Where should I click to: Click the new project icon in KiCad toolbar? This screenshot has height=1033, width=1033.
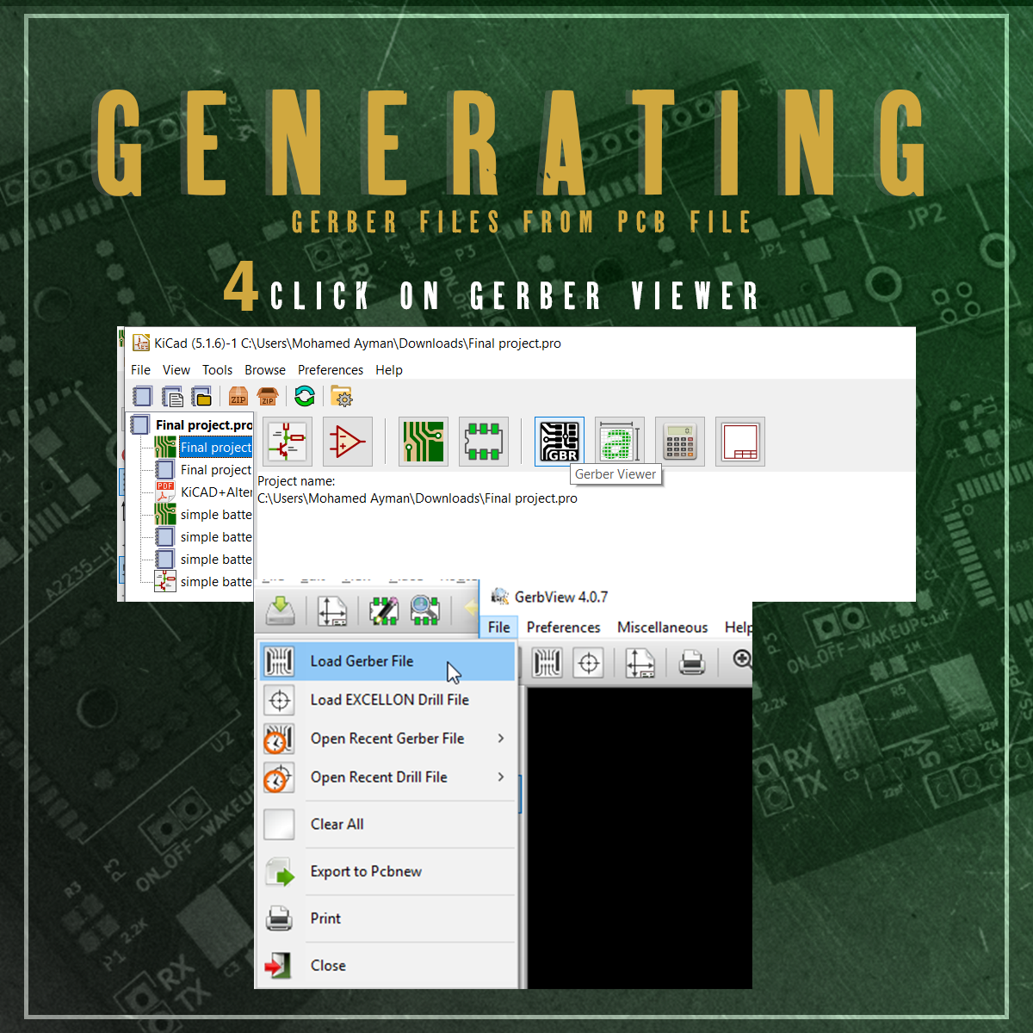[143, 396]
